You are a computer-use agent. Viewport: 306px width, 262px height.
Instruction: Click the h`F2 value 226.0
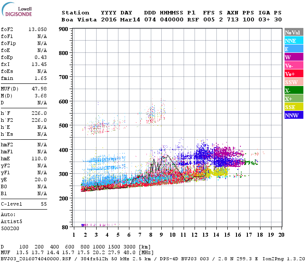[39, 120]
